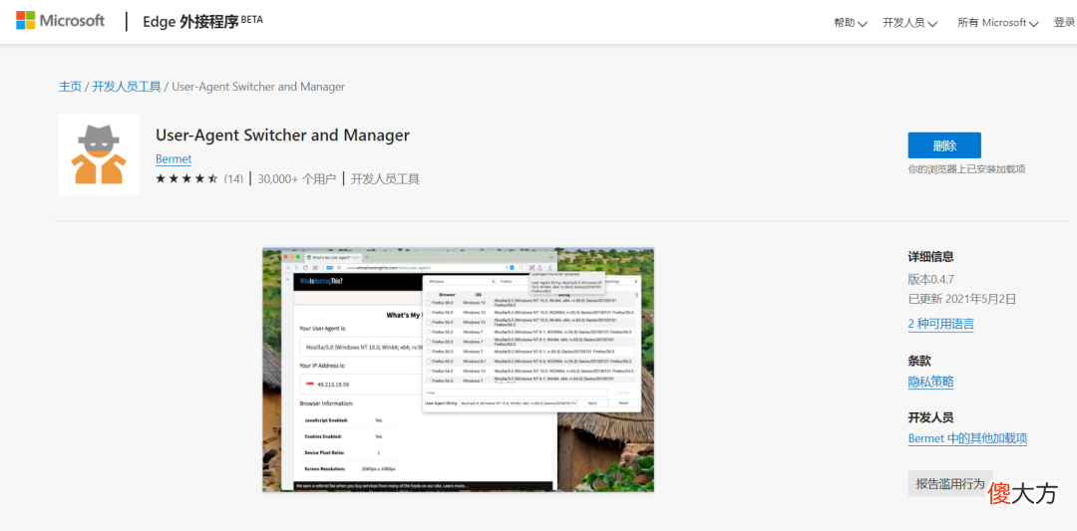This screenshot has width=1077, height=531.
Task: Open Bermet 中的其他加载项 link
Action: [x=967, y=438]
